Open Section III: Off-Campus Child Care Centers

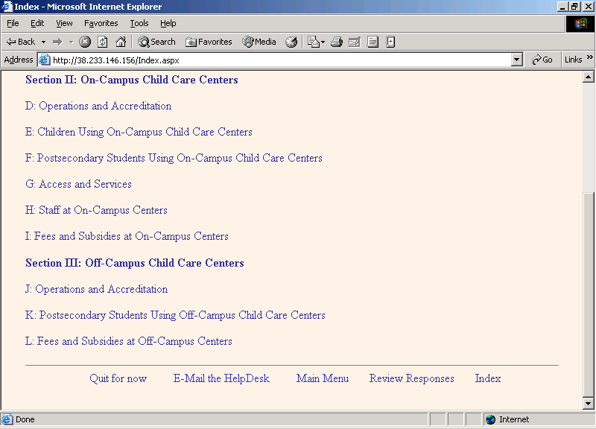tap(135, 263)
